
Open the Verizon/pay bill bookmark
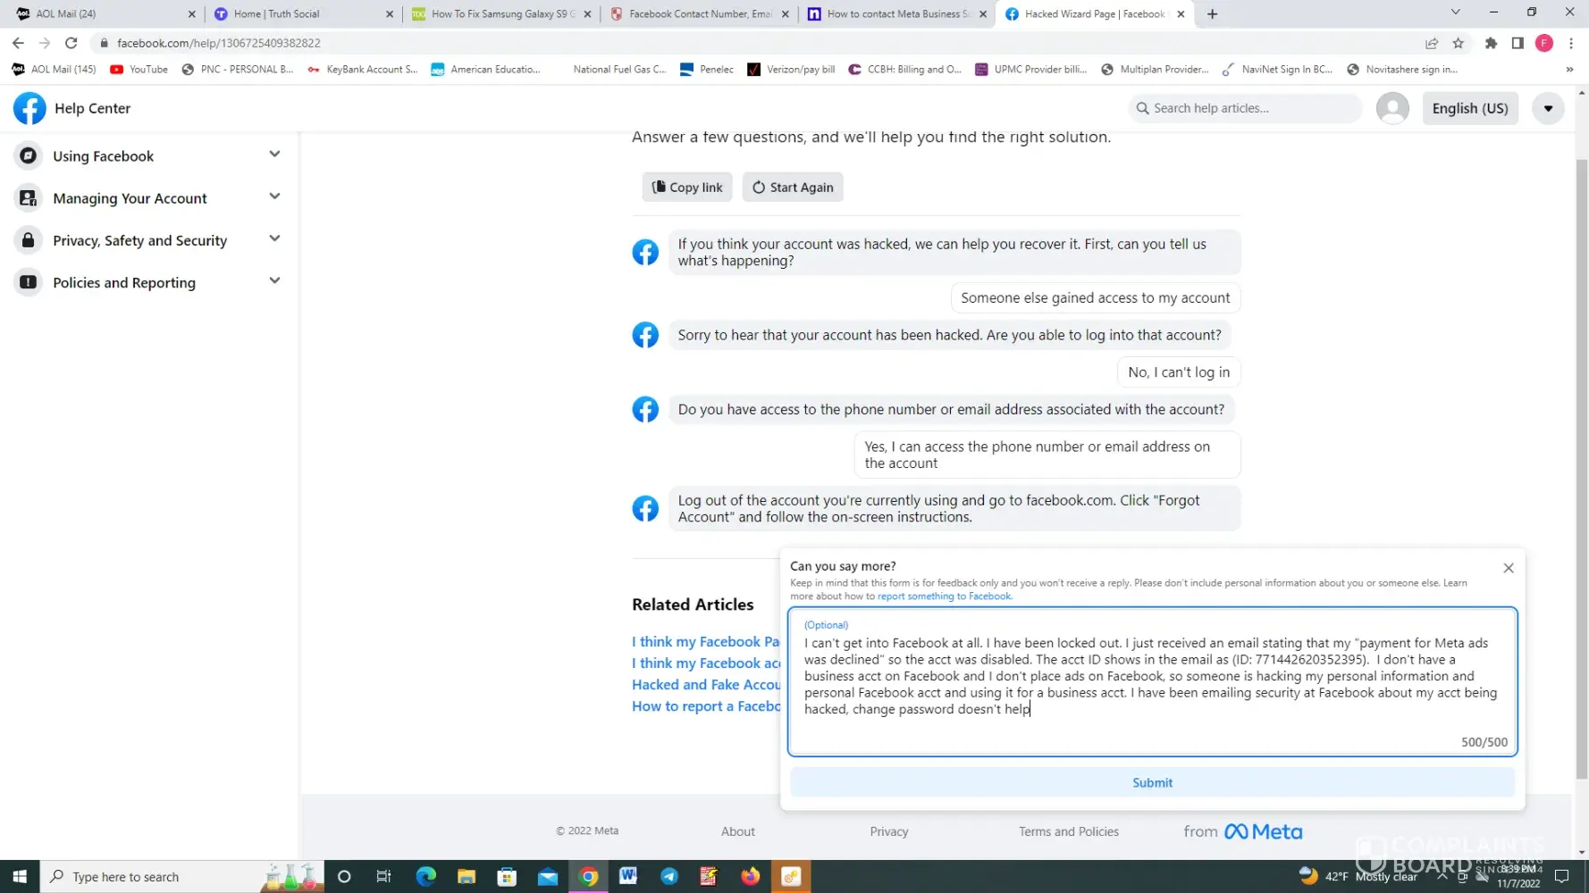click(791, 70)
